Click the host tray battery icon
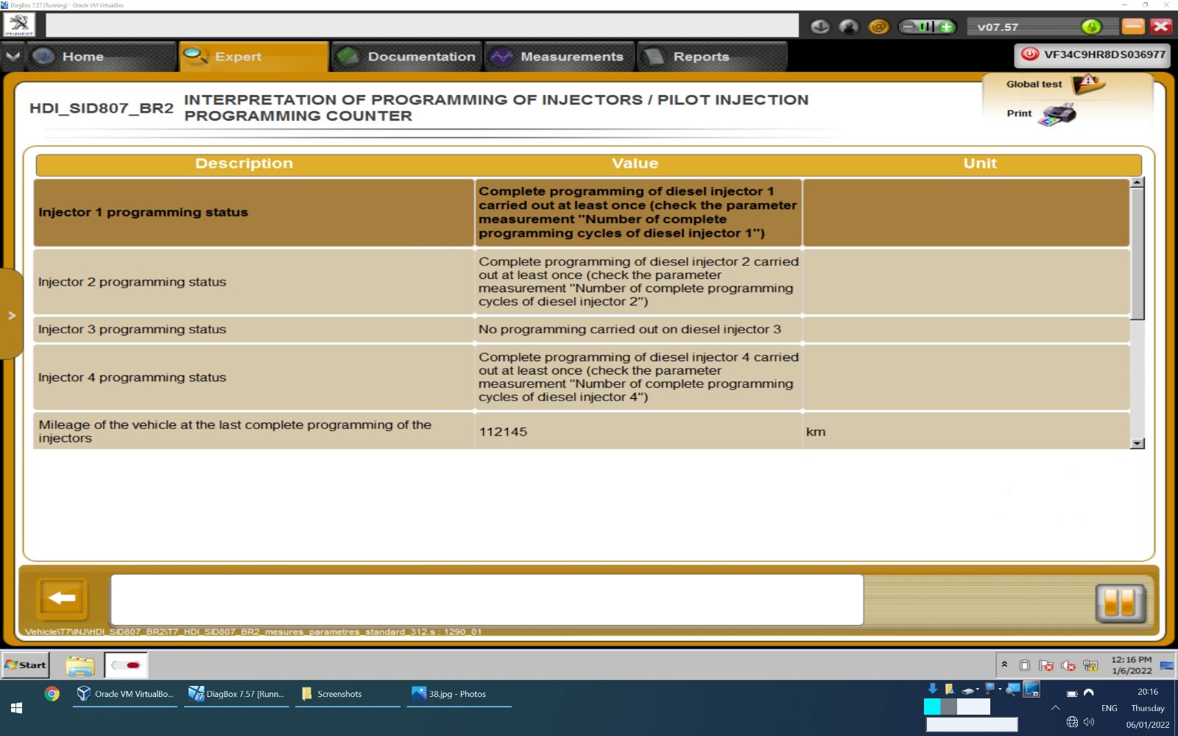 [x=1072, y=693]
